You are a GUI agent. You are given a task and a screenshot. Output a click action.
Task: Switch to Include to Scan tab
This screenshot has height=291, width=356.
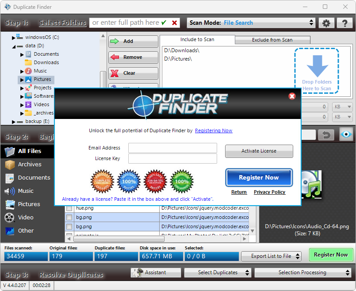[197, 39]
